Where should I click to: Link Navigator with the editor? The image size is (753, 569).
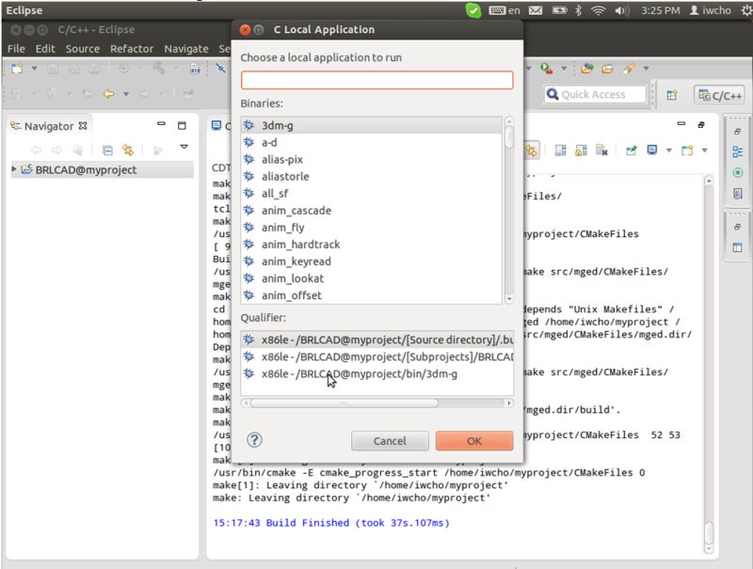point(127,149)
